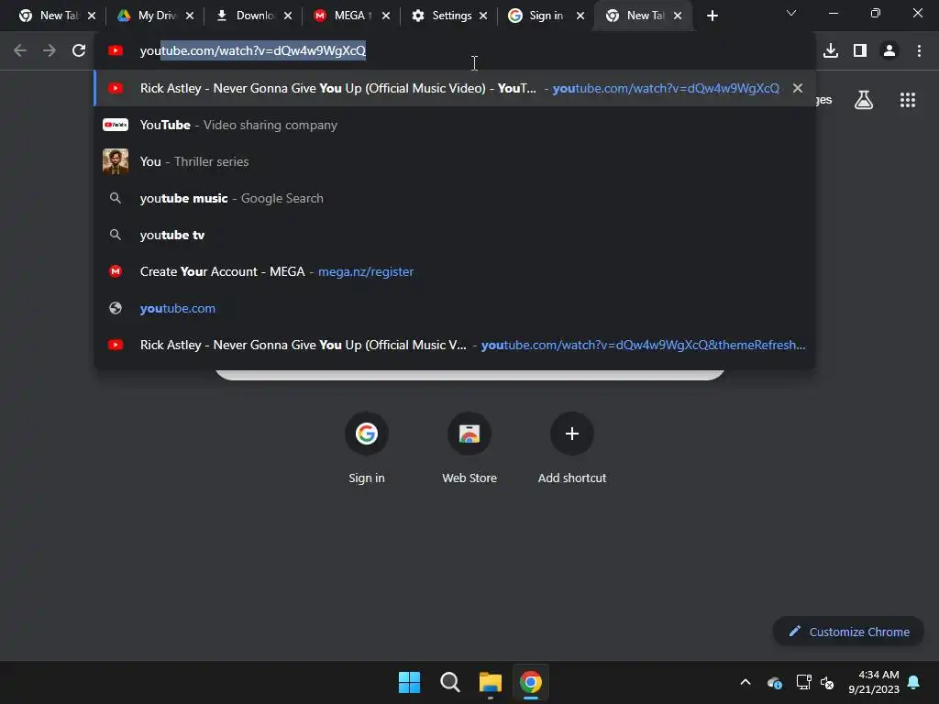Click the forward navigation arrow
Image resolution: width=939 pixels, height=704 pixels.
[50, 51]
